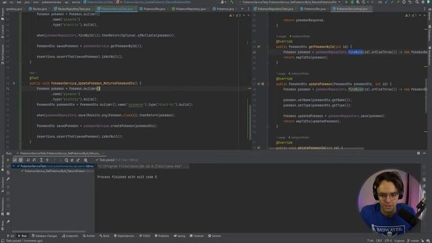
Task: Click right editor horizontal scrollbar
Action: click(x=317, y=148)
